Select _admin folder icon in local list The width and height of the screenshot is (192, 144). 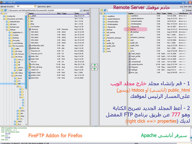pyautogui.click(x=30, y=16)
